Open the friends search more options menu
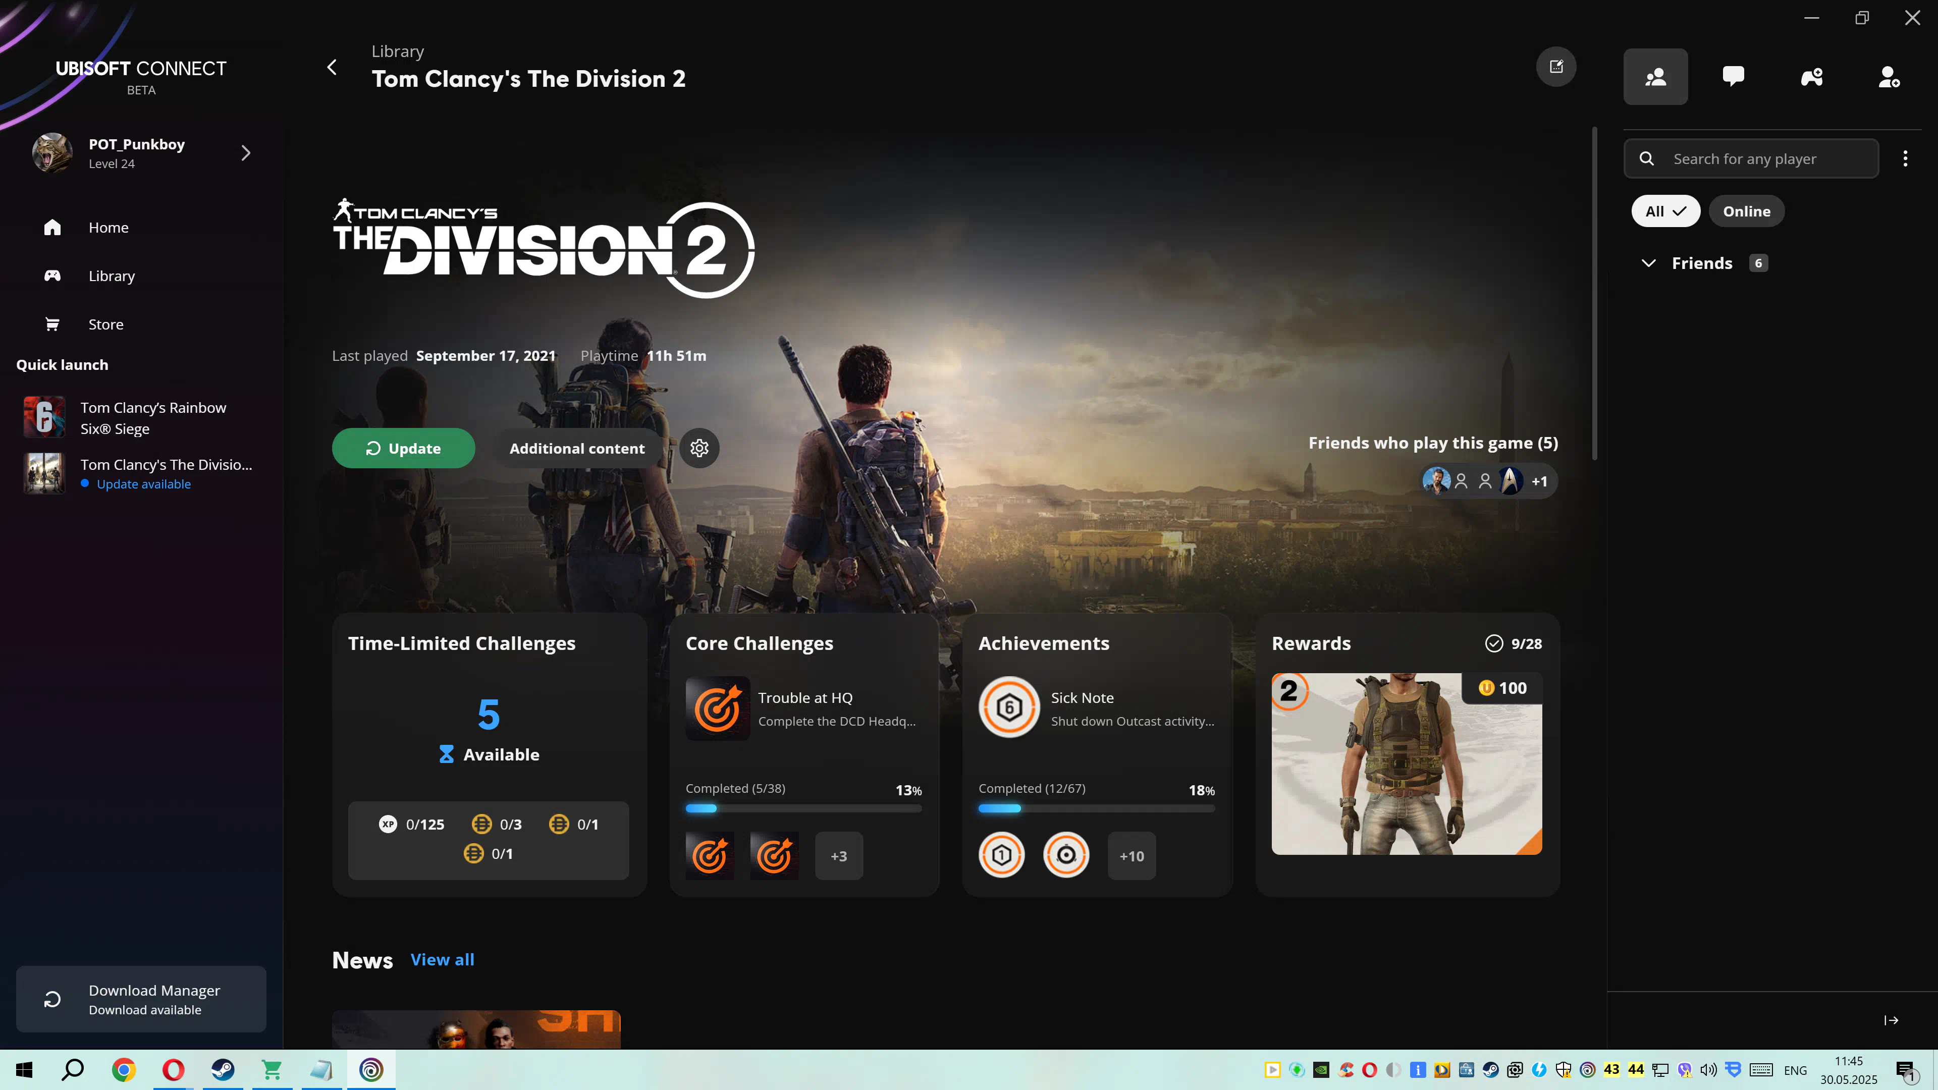1938x1090 pixels. coord(1905,159)
